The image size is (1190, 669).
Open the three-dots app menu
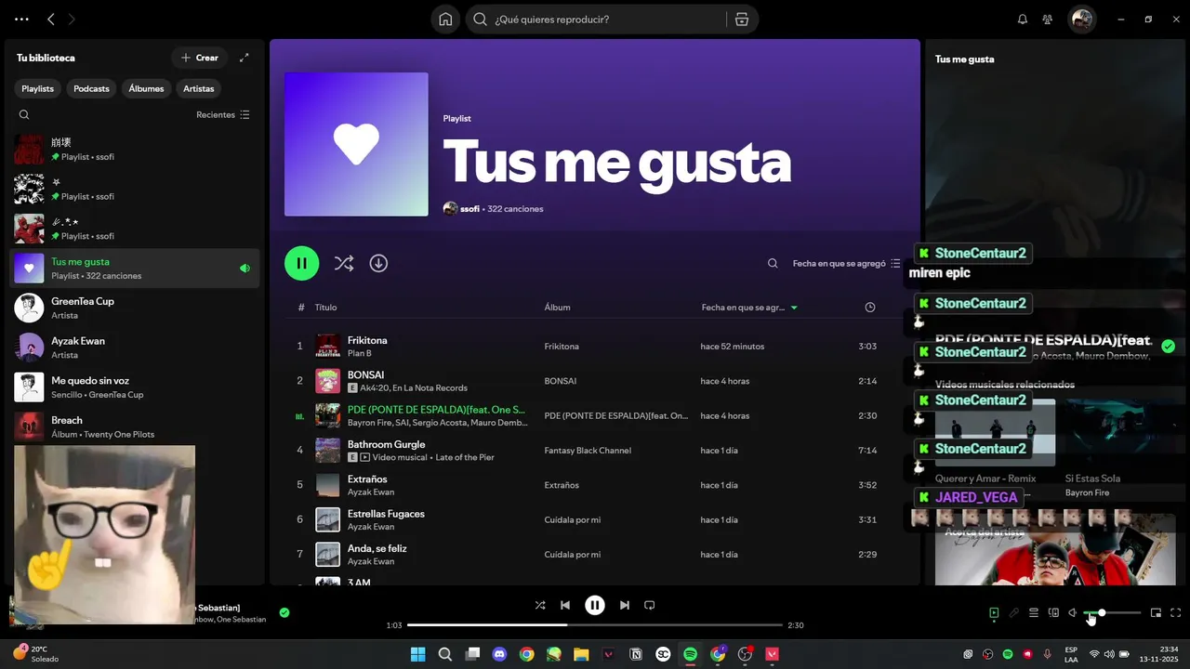[x=21, y=20]
